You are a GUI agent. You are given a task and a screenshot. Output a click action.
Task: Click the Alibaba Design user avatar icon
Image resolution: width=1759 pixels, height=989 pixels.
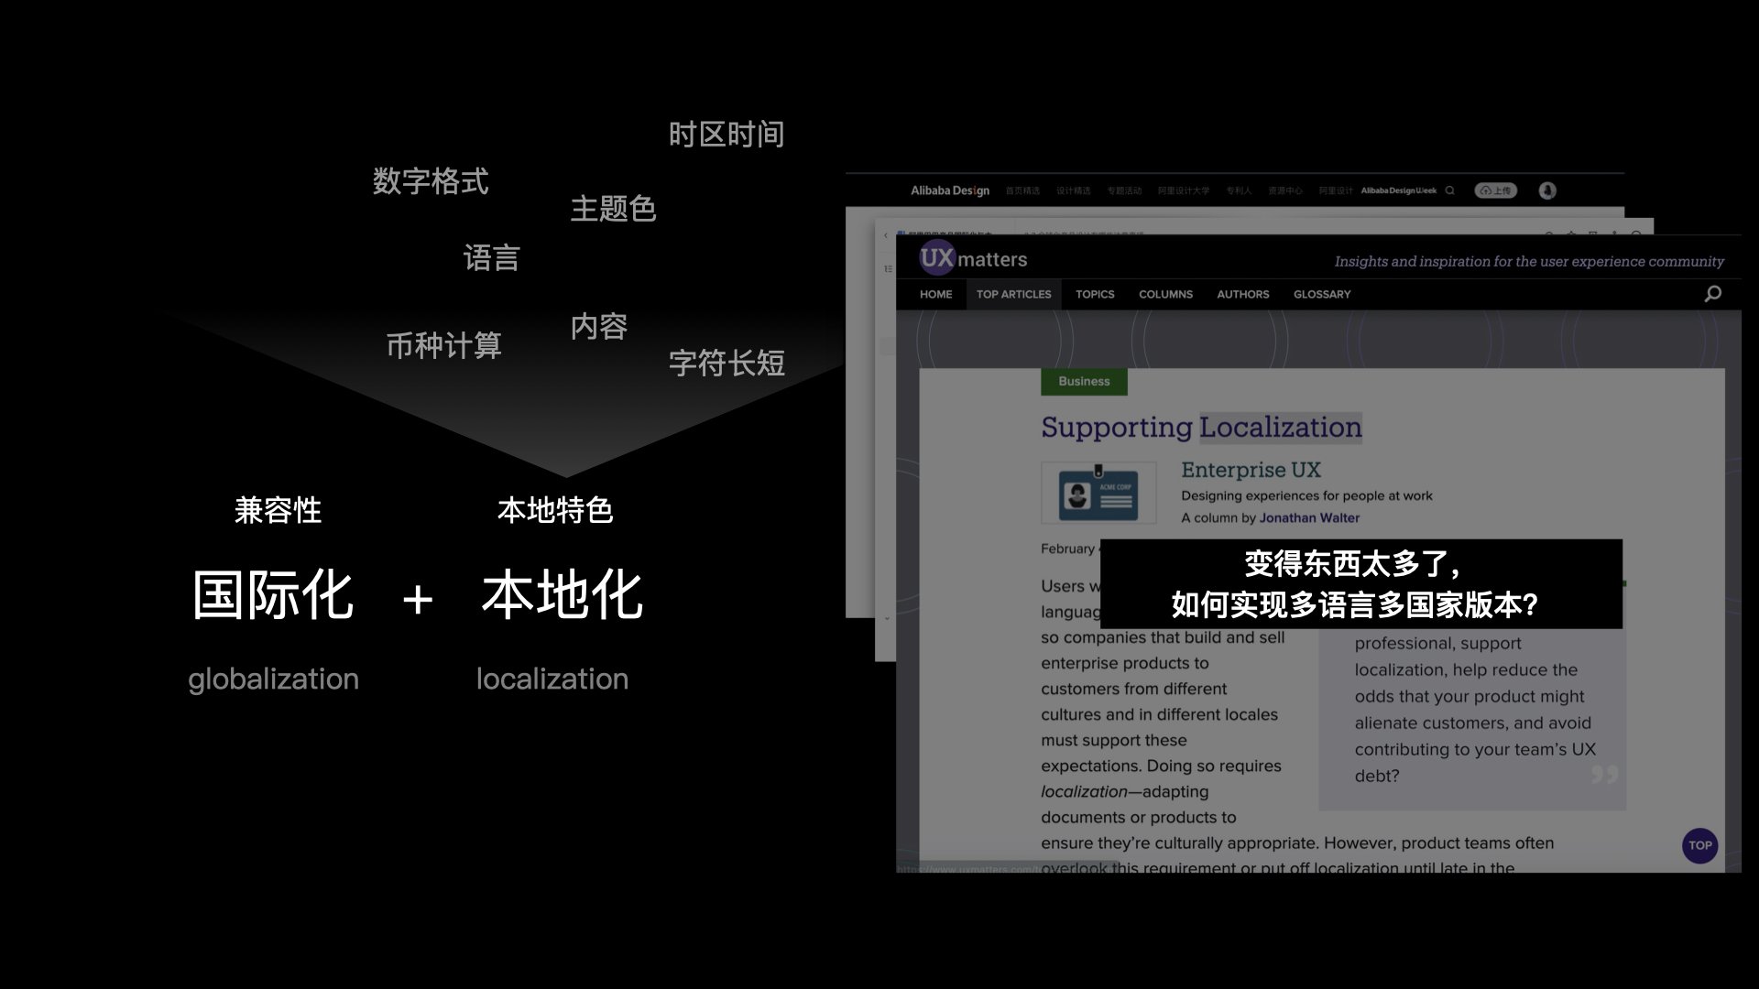[x=1547, y=190]
